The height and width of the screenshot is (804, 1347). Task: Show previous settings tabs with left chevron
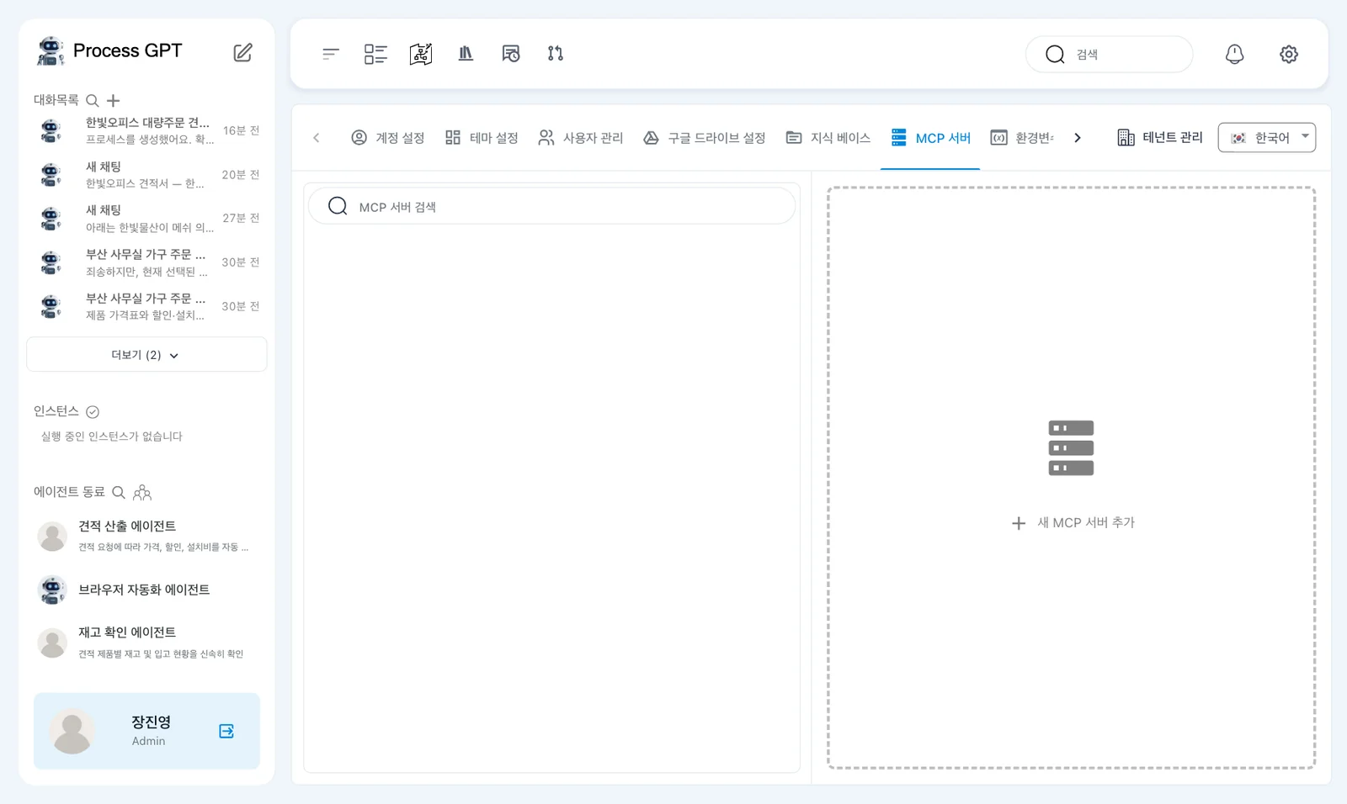(317, 138)
